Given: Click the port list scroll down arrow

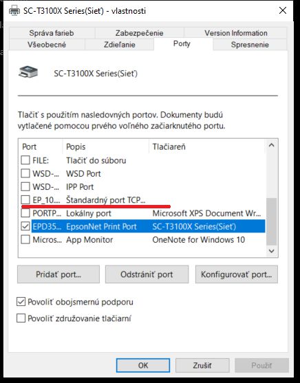Looking at the screenshot, I should tap(271, 251).
